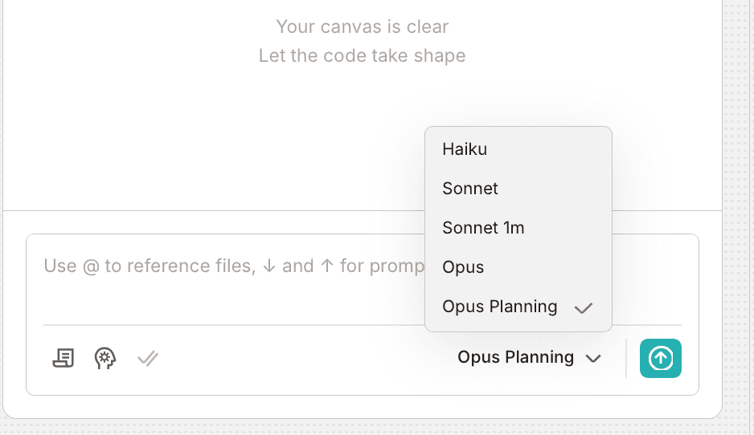This screenshot has height=435, width=754.
Task: Click the scroll-shaped script icon
Action: pyautogui.click(x=64, y=358)
